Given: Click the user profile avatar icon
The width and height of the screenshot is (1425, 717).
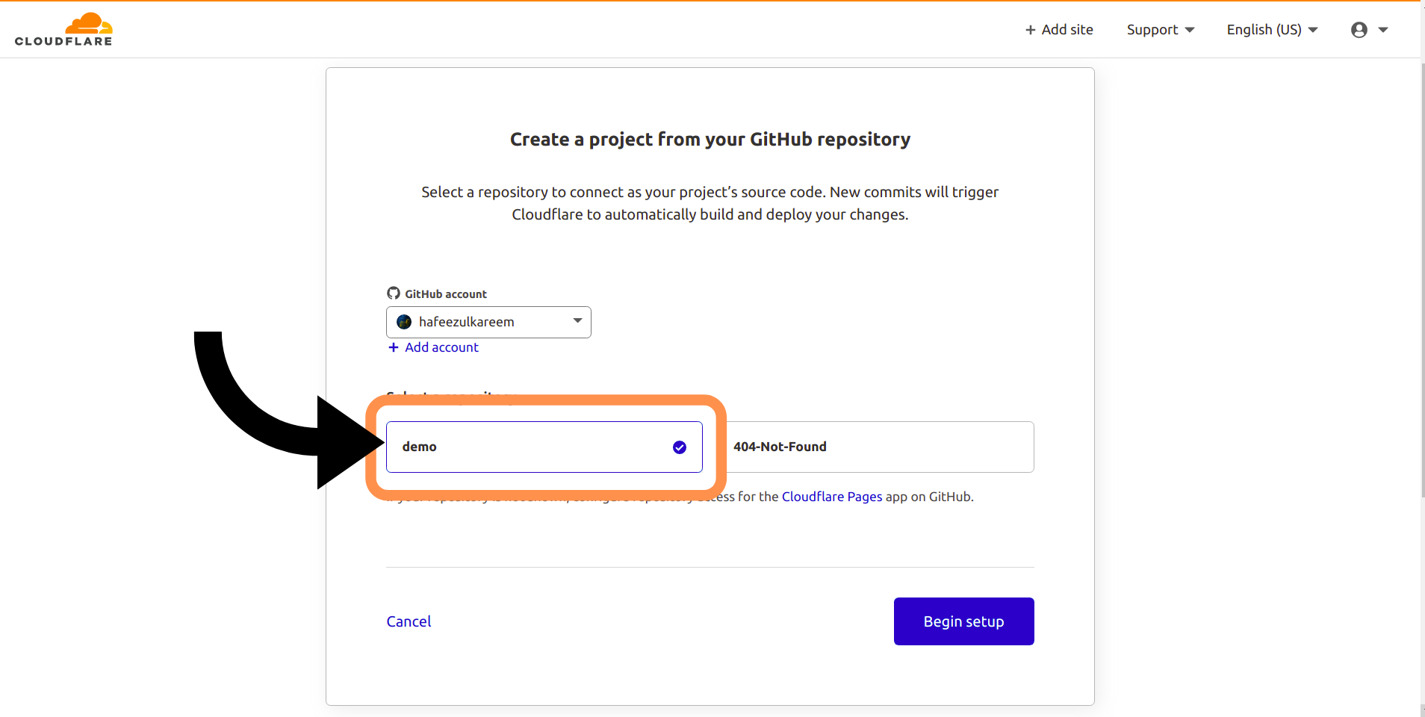Looking at the screenshot, I should 1359,30.
